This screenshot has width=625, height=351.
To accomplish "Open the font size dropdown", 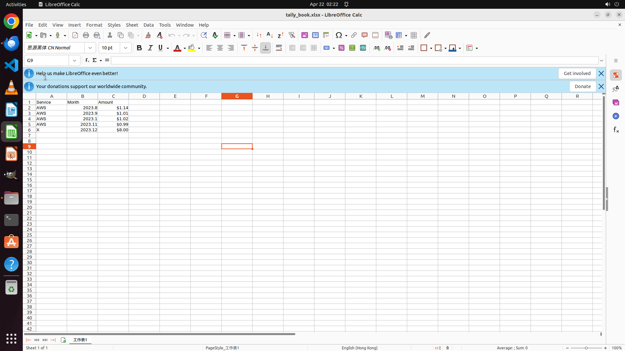I will (126, 48).
